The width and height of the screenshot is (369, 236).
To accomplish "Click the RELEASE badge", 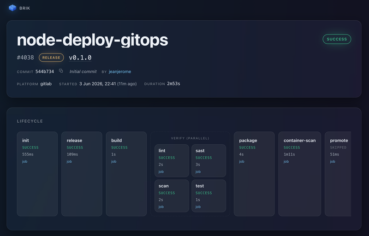I will pos(51,58).
